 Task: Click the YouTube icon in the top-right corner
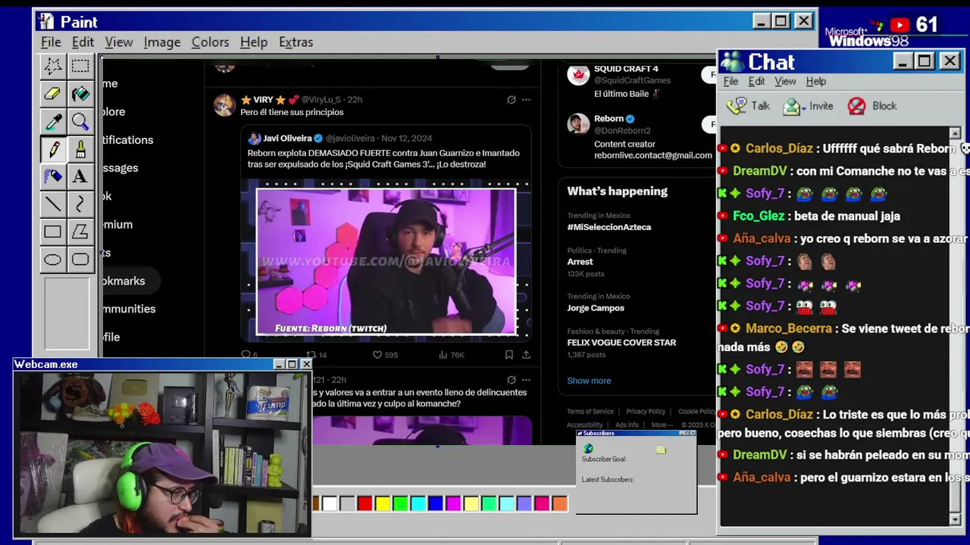pyautogui.click(x=900, y=25)
